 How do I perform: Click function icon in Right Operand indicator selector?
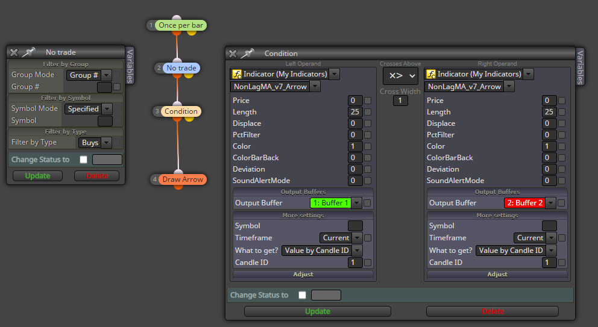click(431, 74)
